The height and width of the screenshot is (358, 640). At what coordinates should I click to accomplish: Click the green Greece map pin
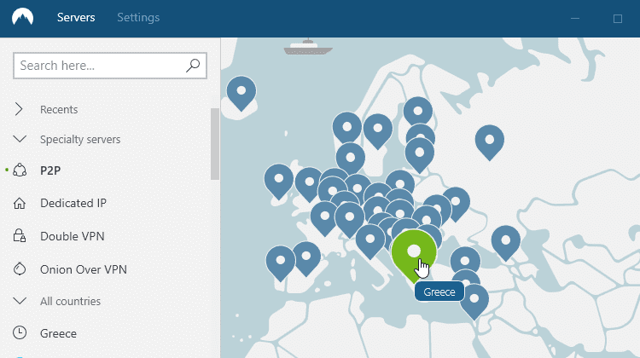pyautogui.click(x=414, y=255)
